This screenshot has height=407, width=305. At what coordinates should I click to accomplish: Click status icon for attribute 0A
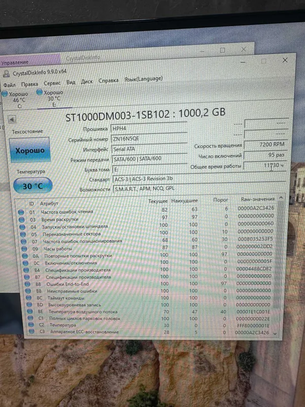point(25,256)
